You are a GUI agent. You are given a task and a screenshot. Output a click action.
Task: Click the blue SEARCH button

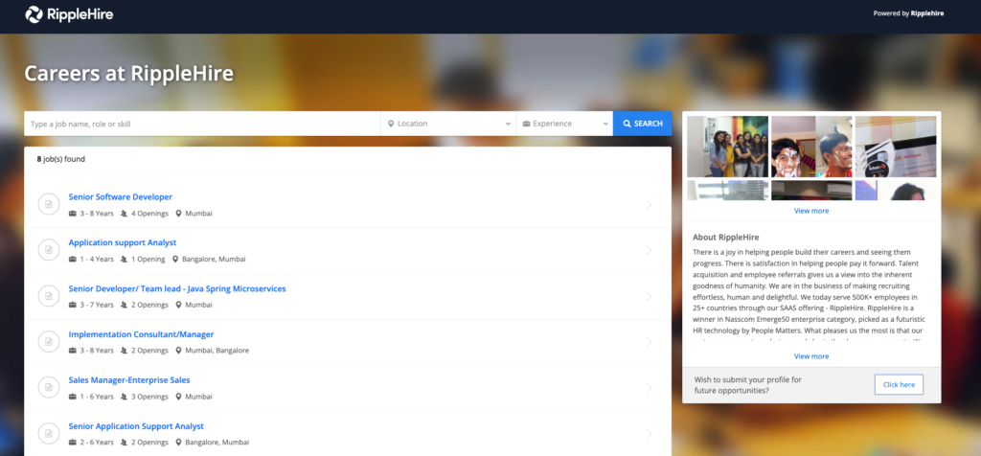[643, 124]
